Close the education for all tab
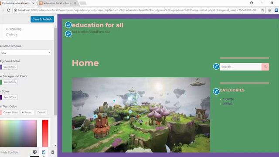Image resolution: width=279 pixels, height=157 pixels. [x=75, y=3]
